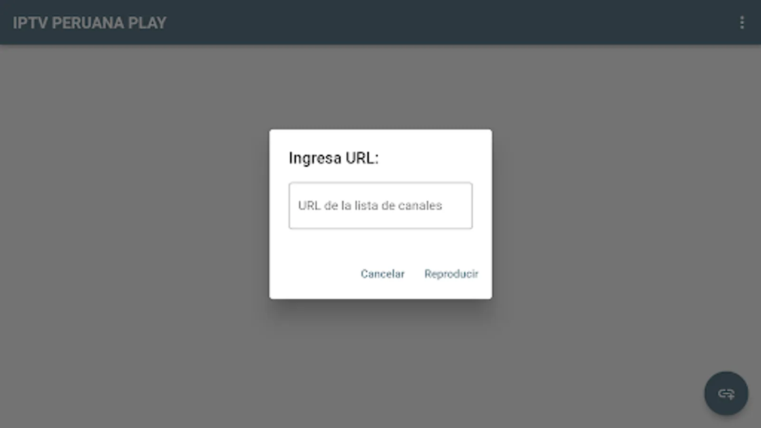This screenshot has height=428, width=761.
Task: Place cursor in the channel list URL box
Action: pyautogui.click(x=380, y=205)
